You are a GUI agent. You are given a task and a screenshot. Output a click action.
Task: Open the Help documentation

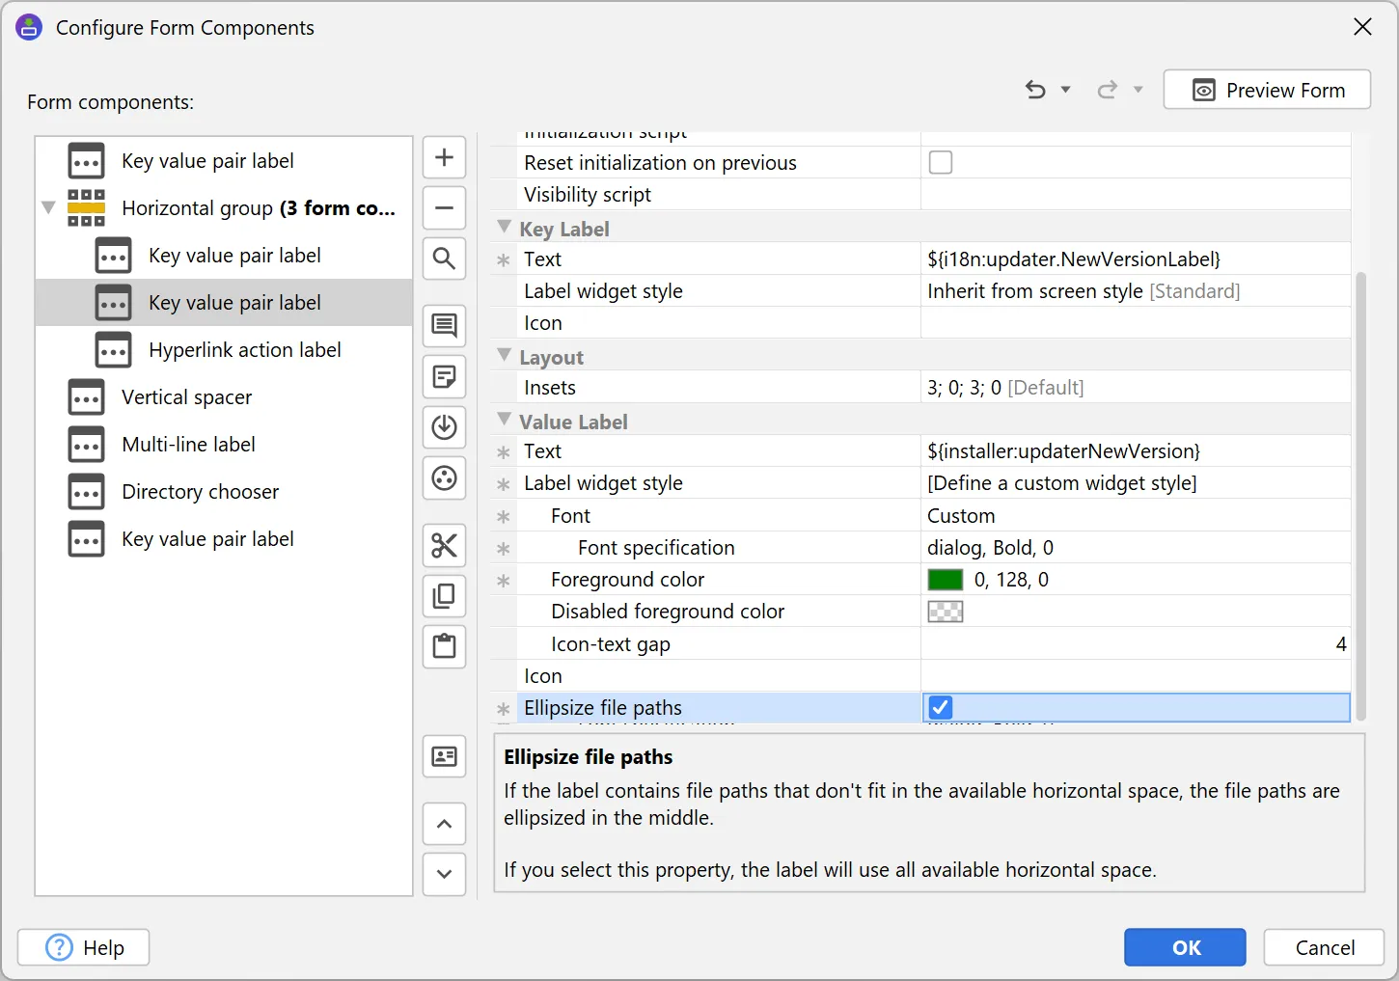click(83, 947)
